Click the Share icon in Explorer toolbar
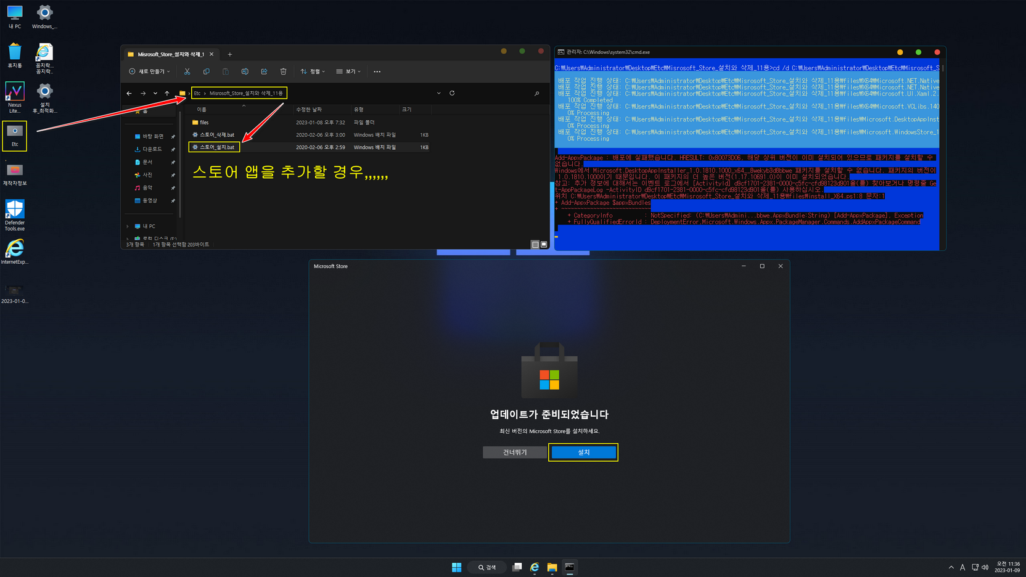This screenshot has height=577, width=1026. point(264,72)
